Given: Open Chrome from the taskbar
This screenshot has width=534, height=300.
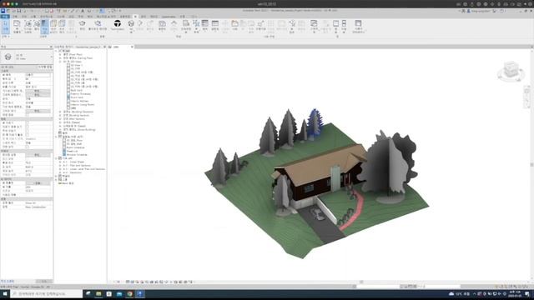Looking at the screenshot, I should (x=130, y=293).
